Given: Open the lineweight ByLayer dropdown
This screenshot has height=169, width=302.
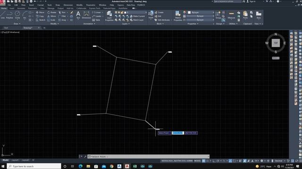Looking at the screenshot, I should (x=200, y=16).
